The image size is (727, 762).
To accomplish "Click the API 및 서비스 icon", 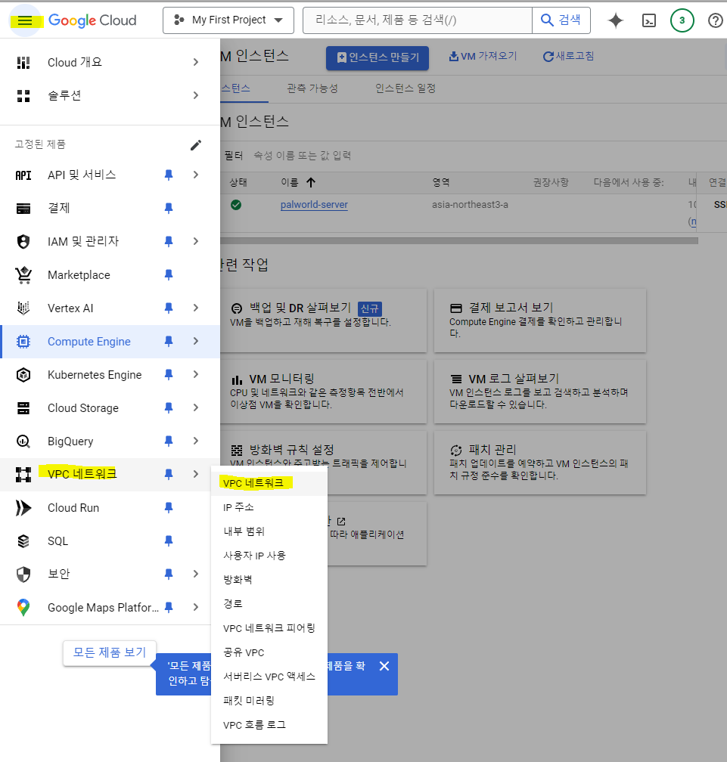I will [23, 175].
